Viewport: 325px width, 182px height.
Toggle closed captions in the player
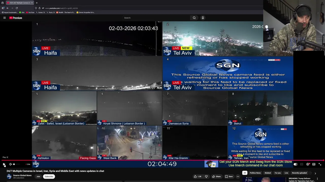302,164
